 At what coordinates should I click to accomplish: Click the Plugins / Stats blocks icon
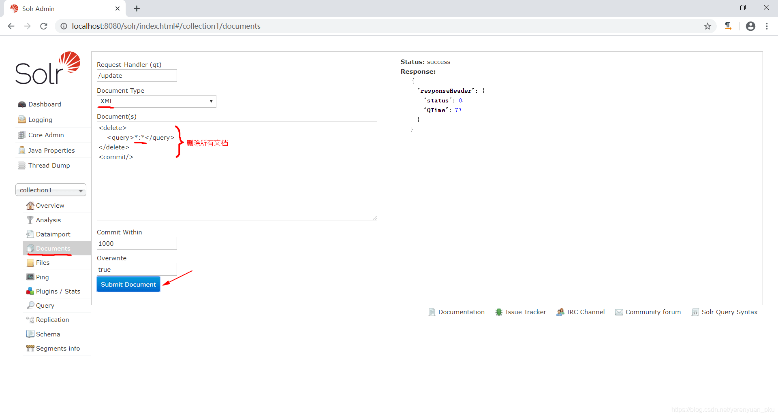coord(30,291)
